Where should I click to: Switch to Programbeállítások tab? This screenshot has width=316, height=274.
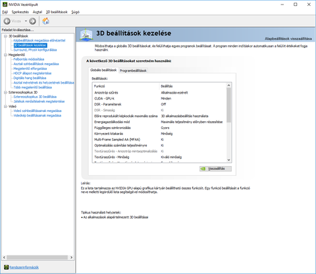coord(133,70)
